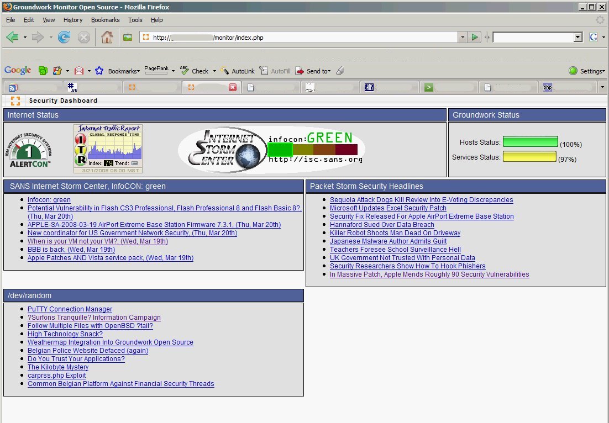Click the Google toolbar mail envelope icon
The width and height of the screenshot is (609, 423).
(x=79, y=71)
